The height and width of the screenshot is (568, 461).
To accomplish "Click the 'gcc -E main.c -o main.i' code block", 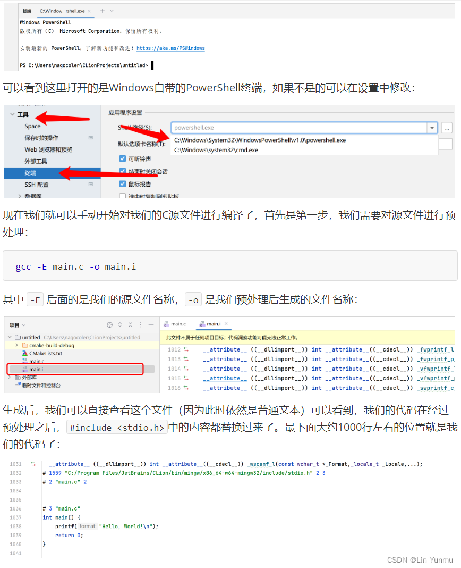I will click(230, 265).
